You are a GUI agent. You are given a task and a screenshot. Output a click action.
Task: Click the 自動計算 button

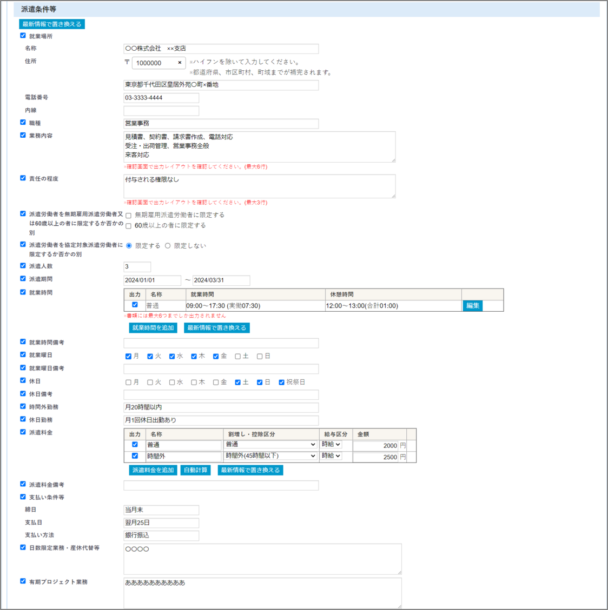click(x=195, y=471)
